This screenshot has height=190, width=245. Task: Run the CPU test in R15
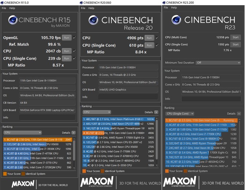coord(67,51)
